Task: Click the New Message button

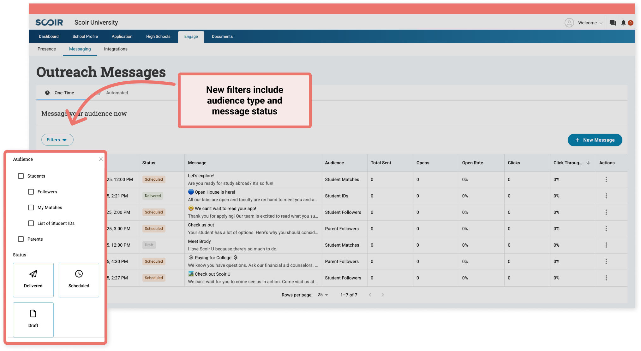Action: click(595, 140)
